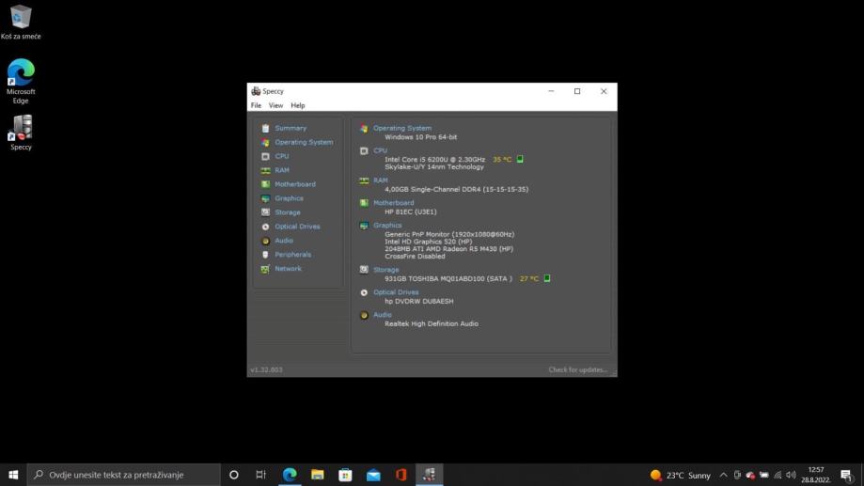Click the taskbar search box

pyautogui.click(x=124, y=475)
